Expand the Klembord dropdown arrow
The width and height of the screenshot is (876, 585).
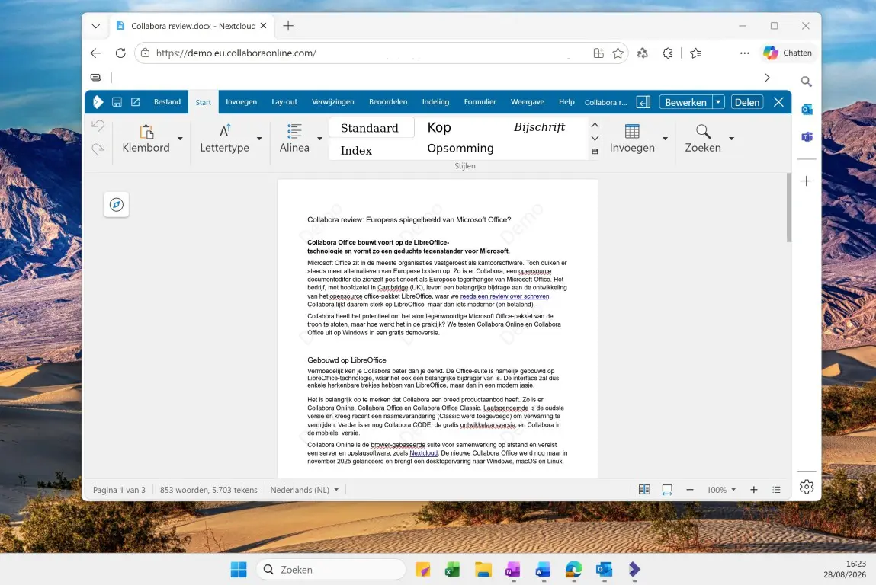(x=180, y=139)
